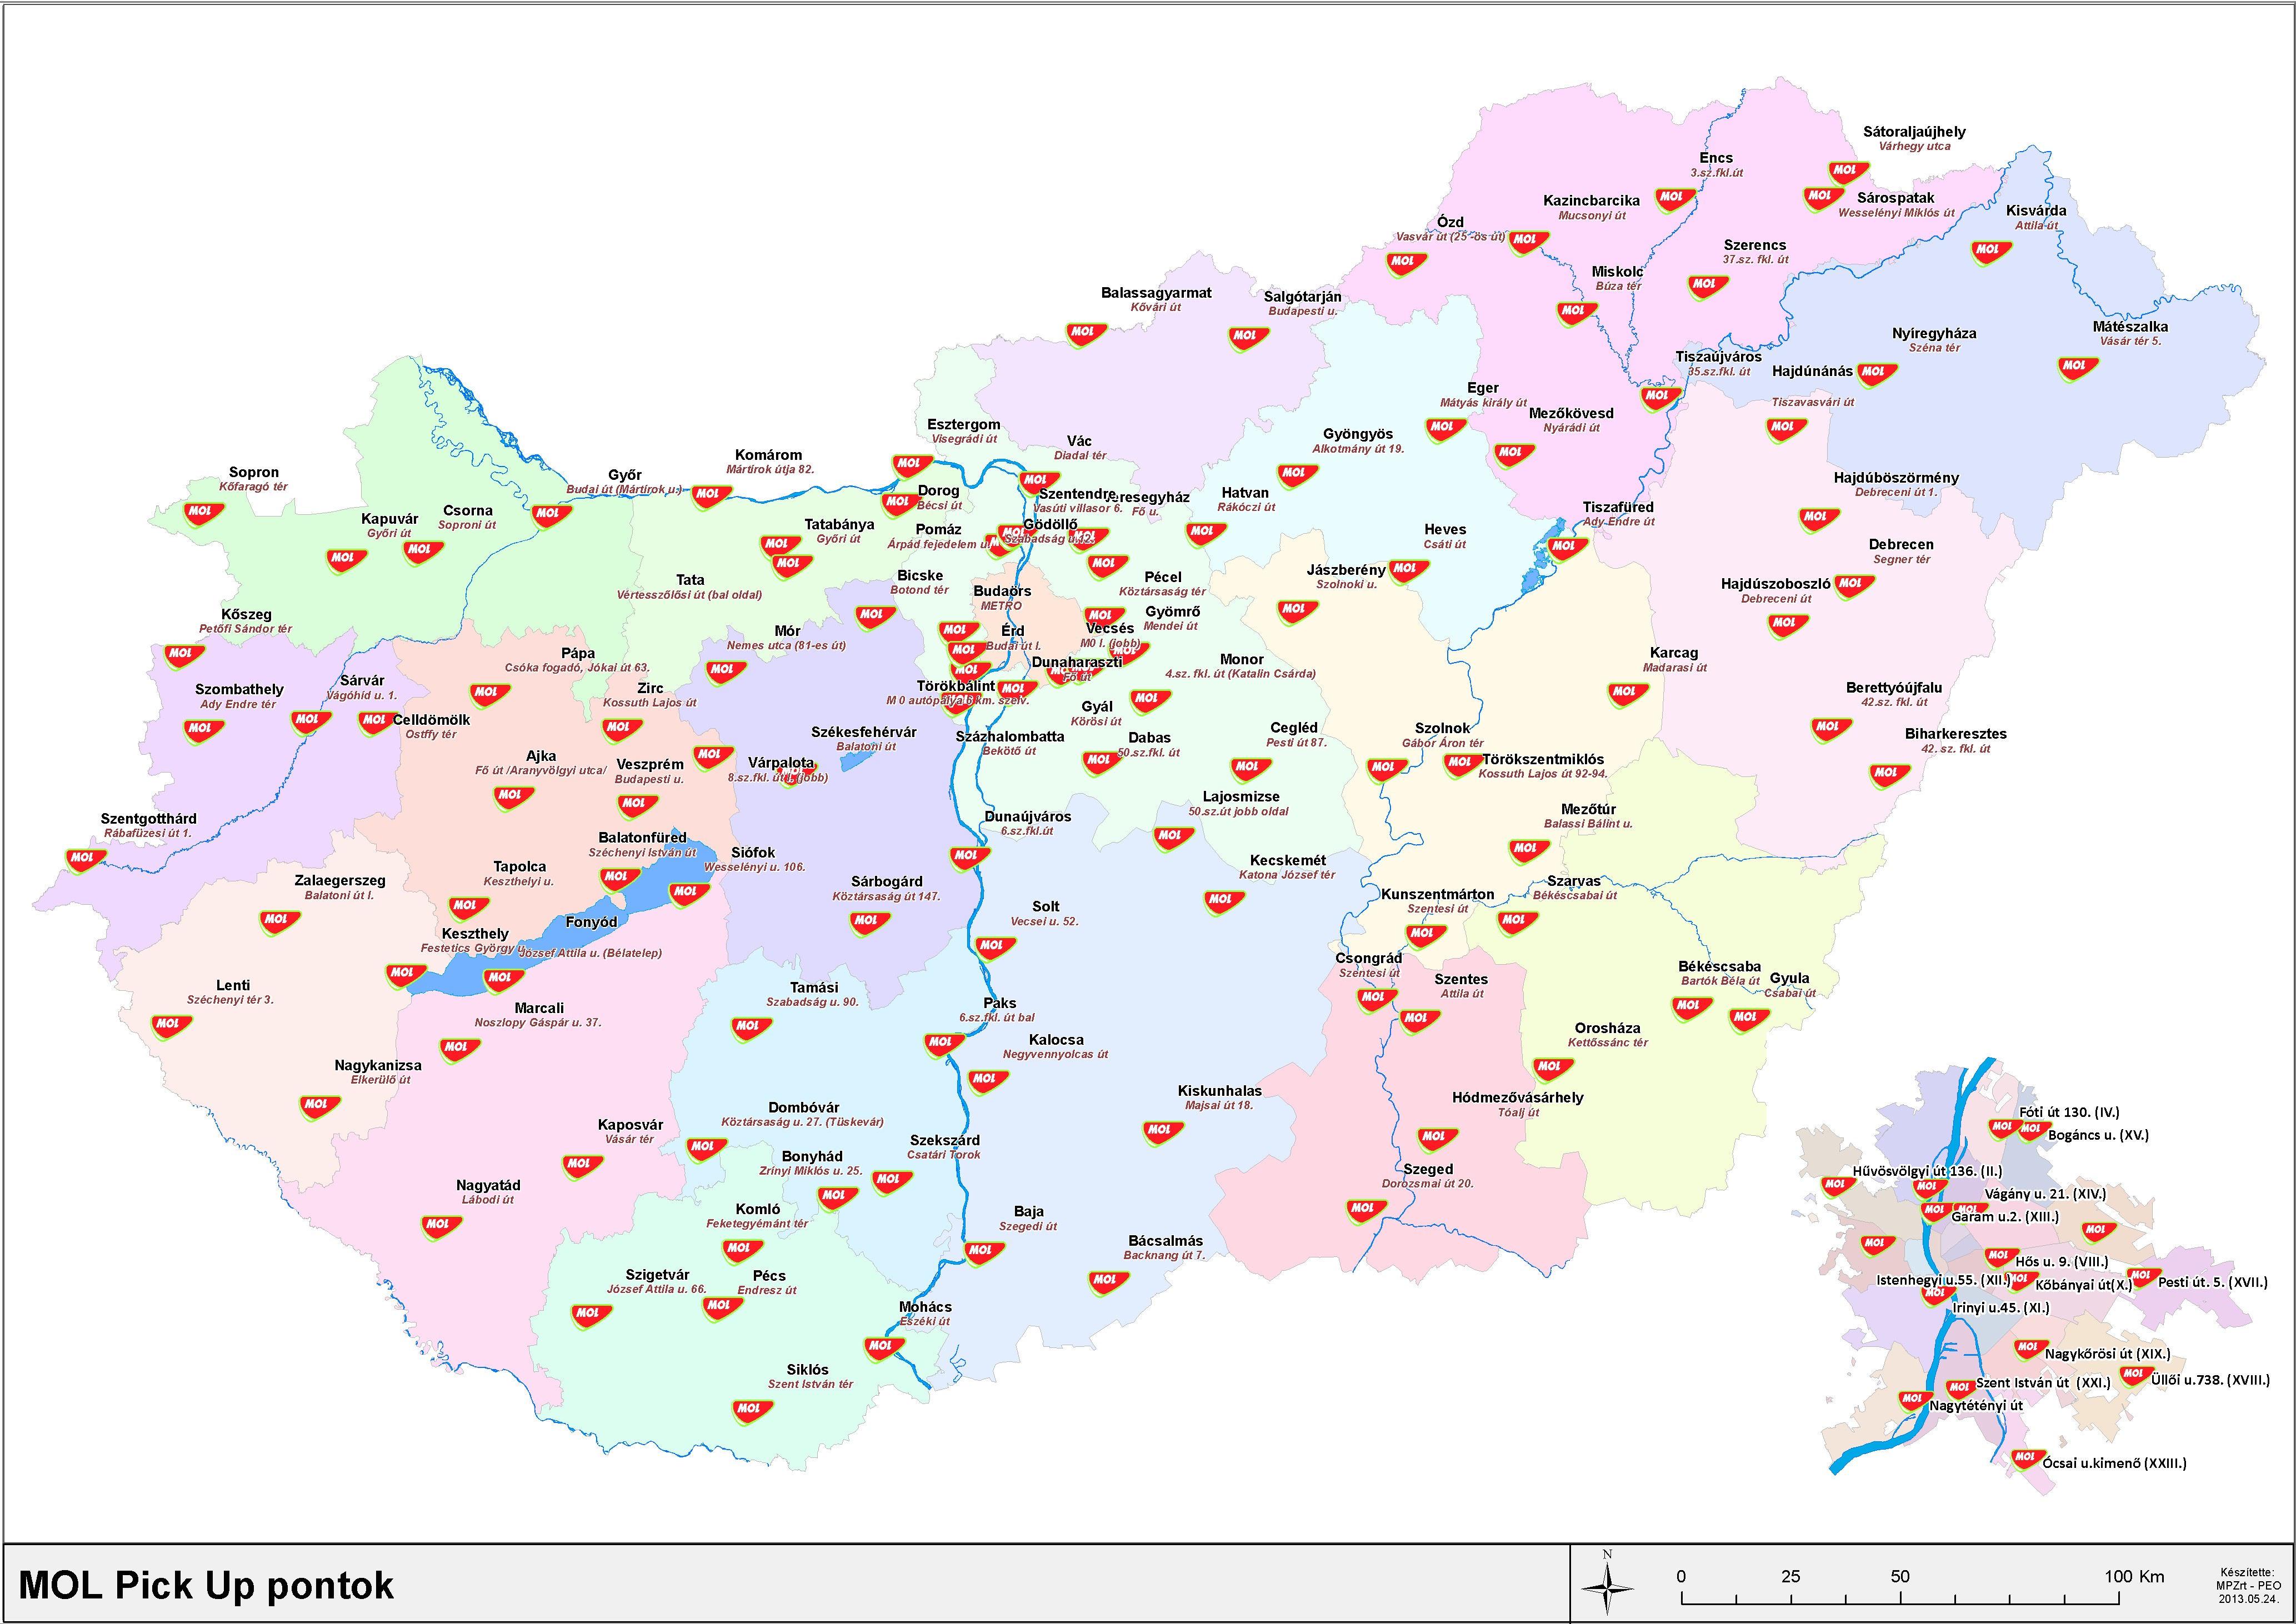
Task: Click the Kecskemét MOL marker
Action: pos(1224,902)
